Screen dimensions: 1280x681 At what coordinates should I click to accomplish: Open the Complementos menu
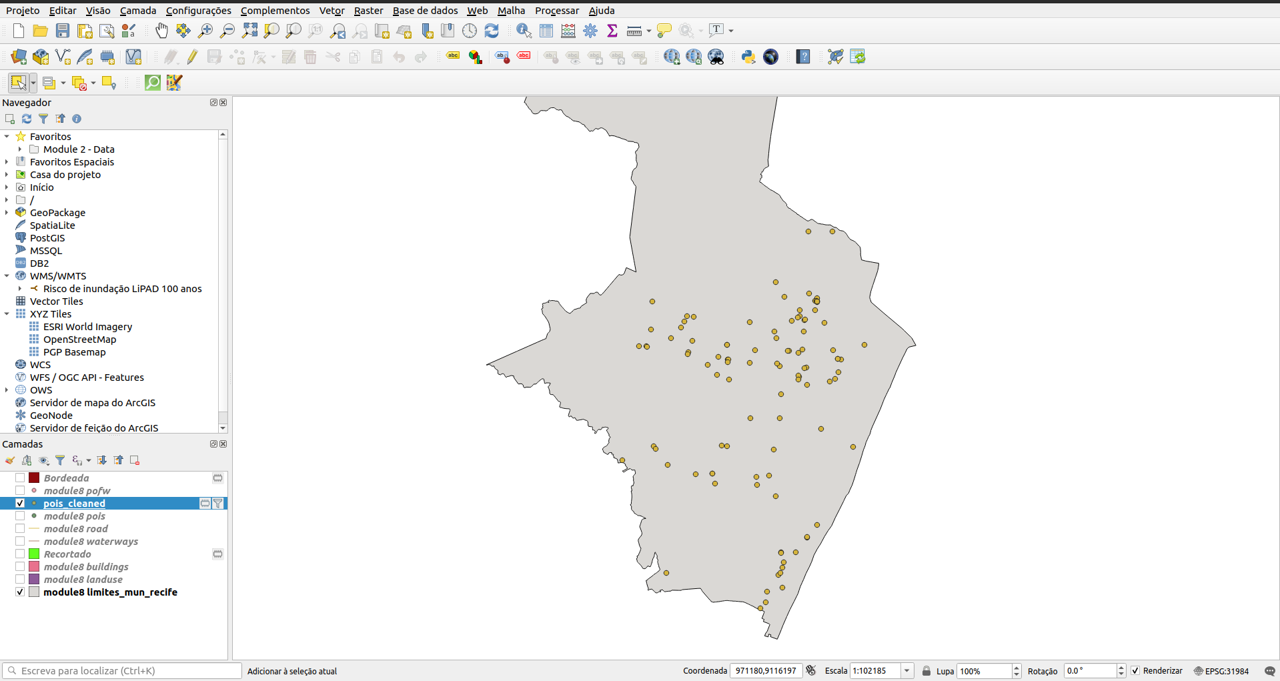pos(275,11)
